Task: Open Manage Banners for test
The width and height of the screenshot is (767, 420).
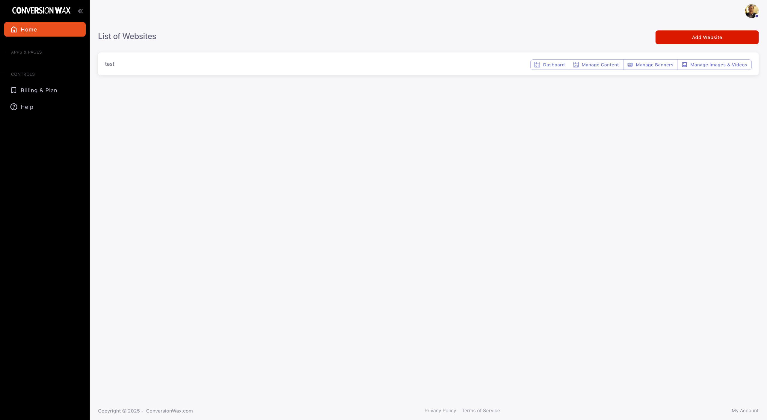Action: (x=654, y=65)
